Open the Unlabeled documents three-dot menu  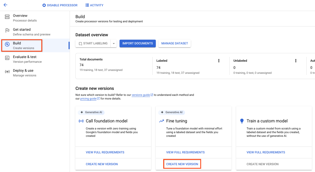tap(296, 61)
